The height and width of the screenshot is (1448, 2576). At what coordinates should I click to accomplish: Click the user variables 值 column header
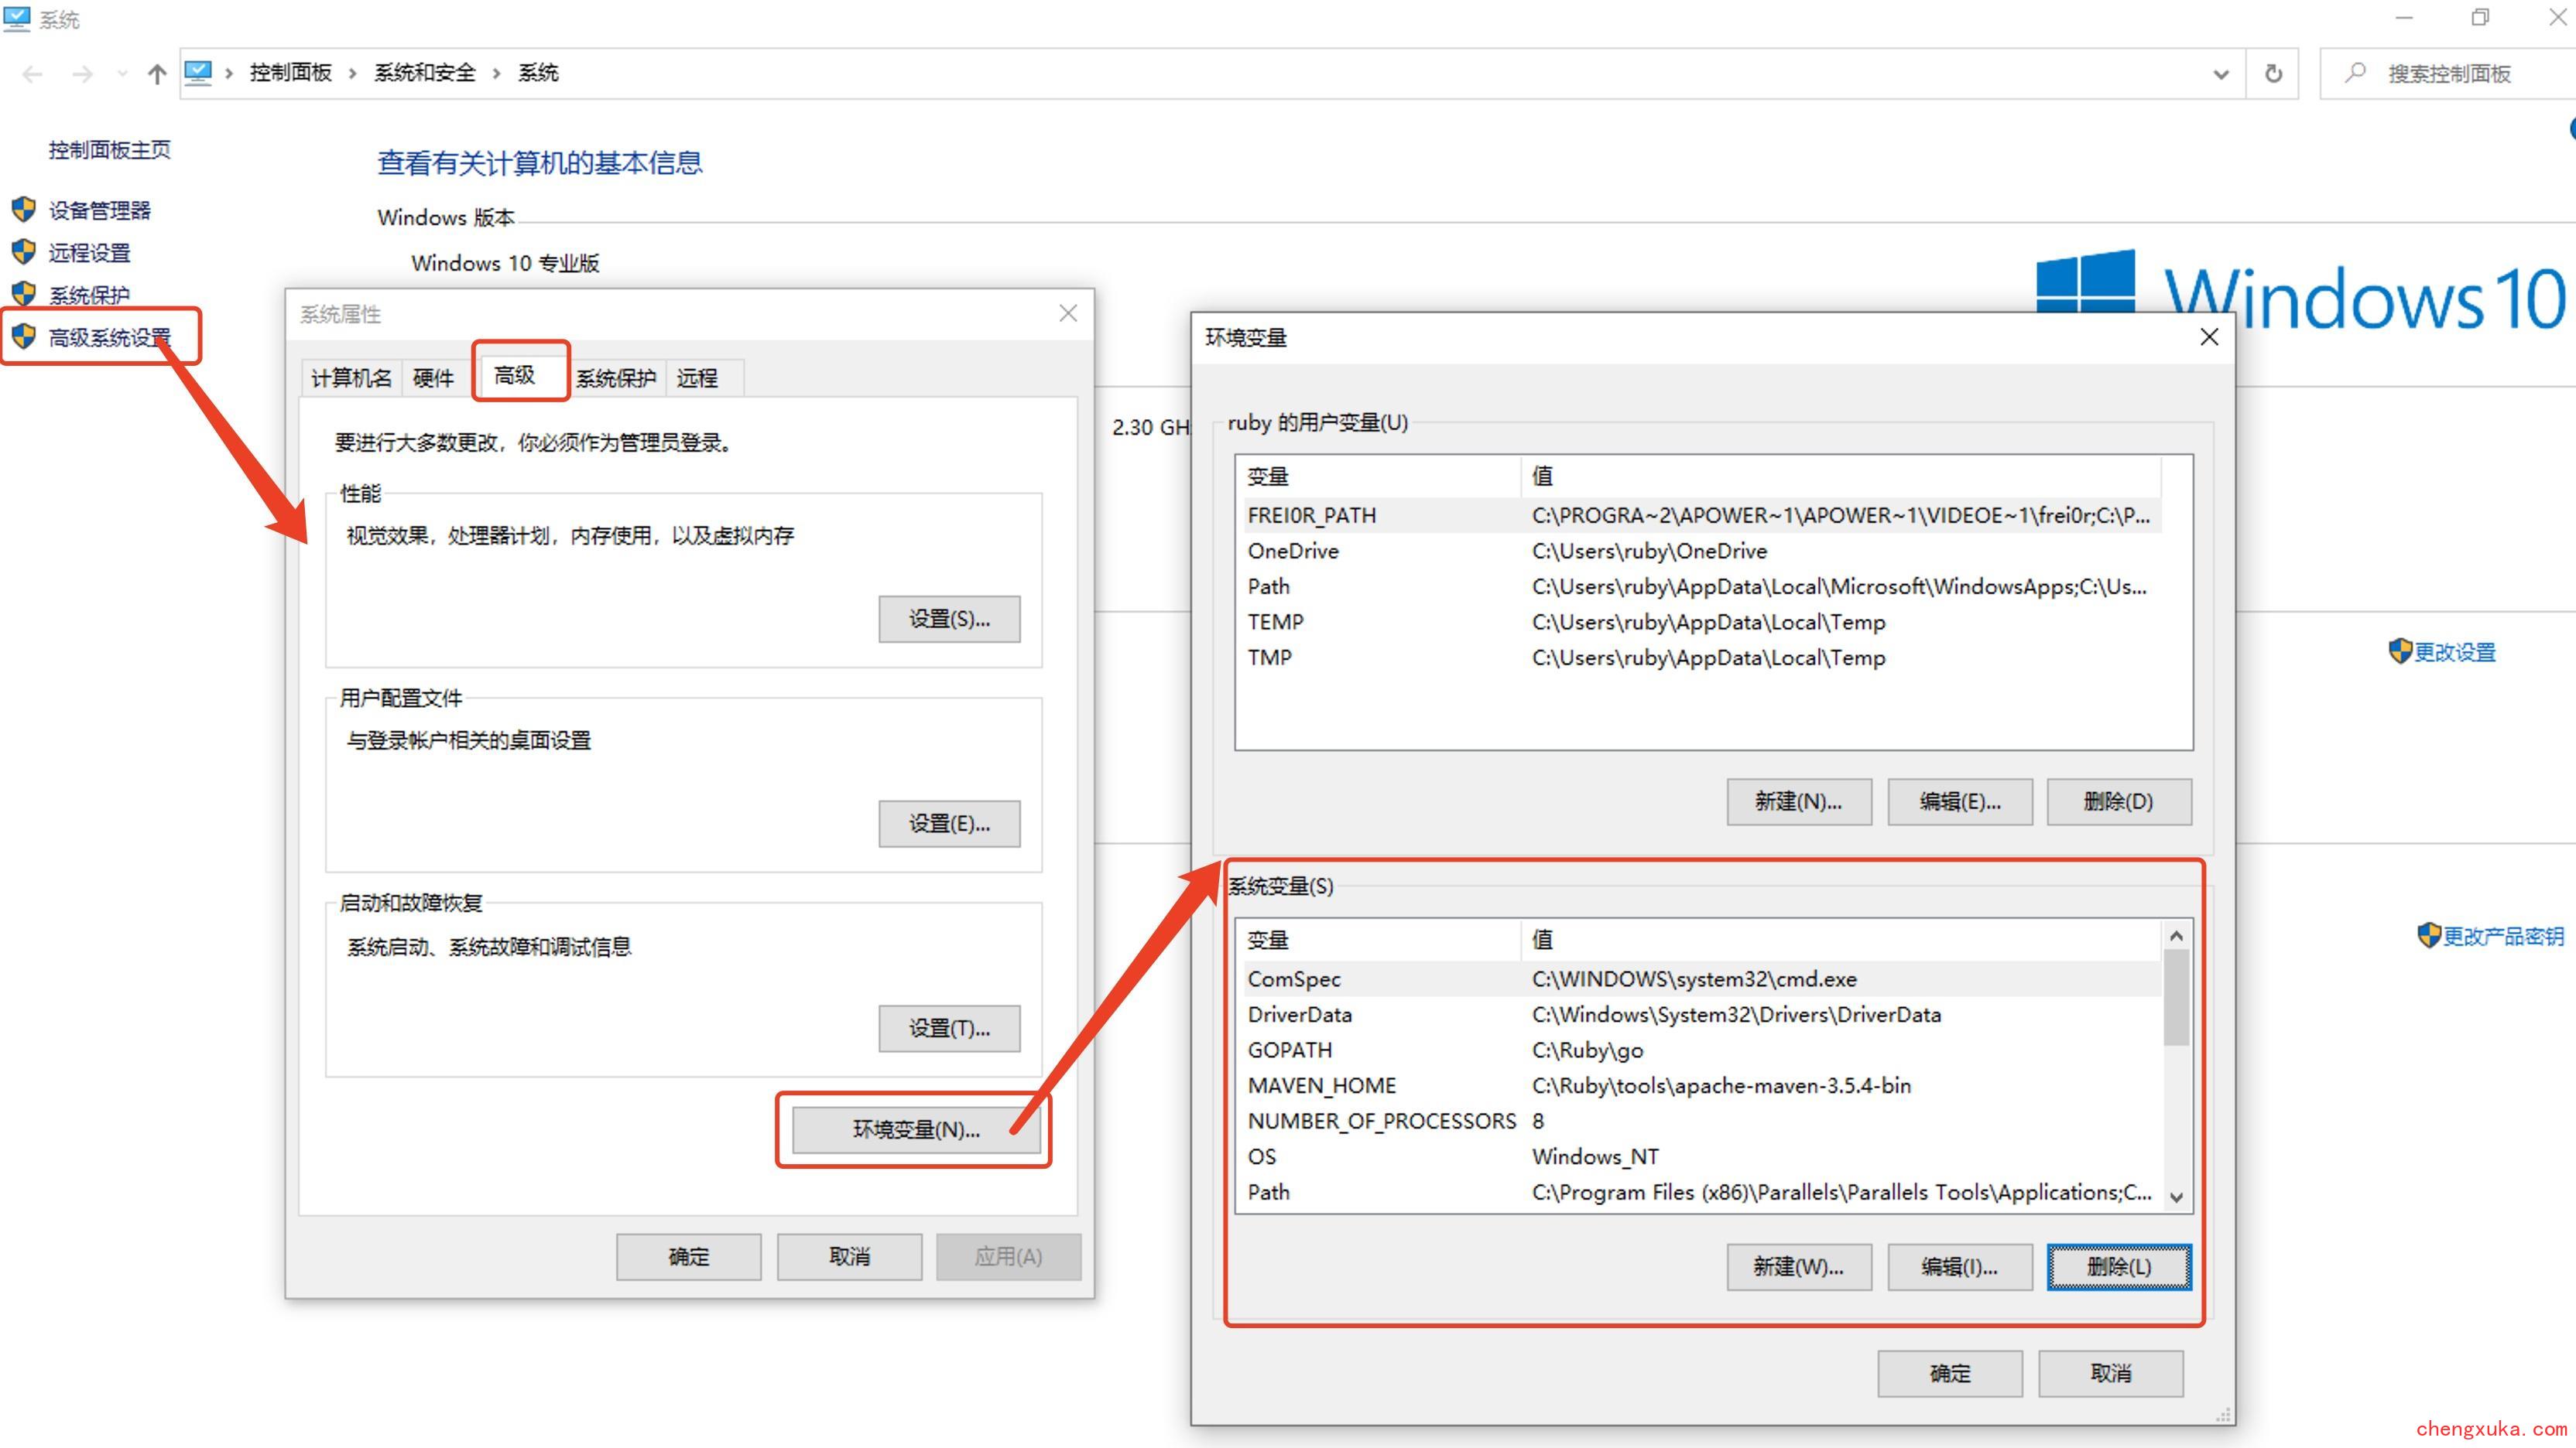pyautogui.click(x=1841, y=476)
